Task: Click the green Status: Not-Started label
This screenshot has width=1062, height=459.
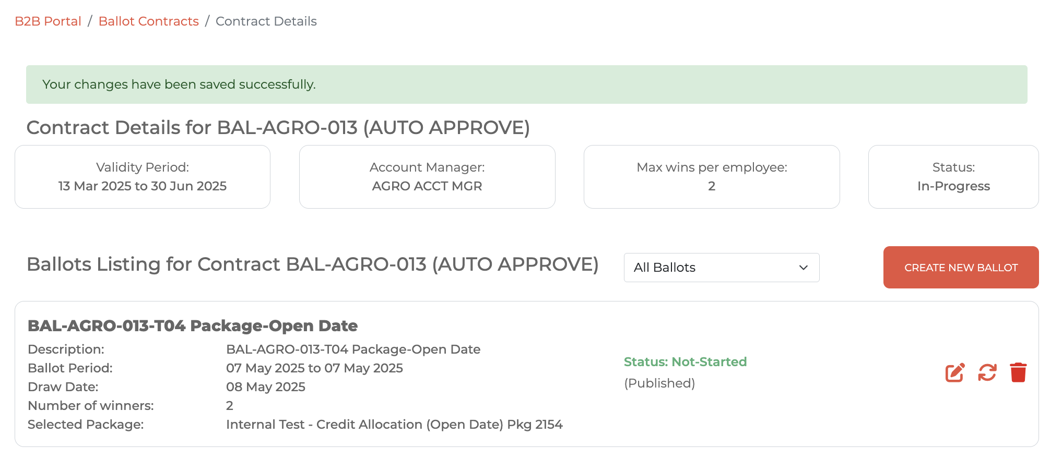Action: pyautogui.click(x=685, y=362)
